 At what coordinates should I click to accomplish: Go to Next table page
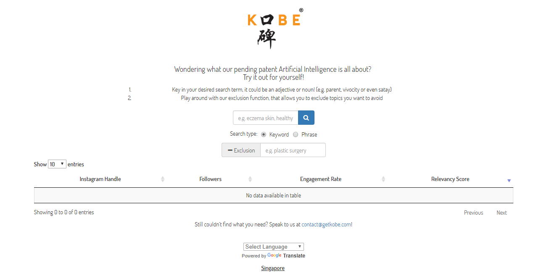(x=502, y=213)
